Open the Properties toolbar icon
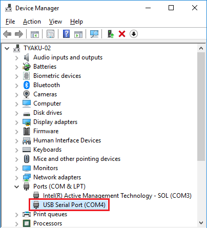 [x=50, y=34]
